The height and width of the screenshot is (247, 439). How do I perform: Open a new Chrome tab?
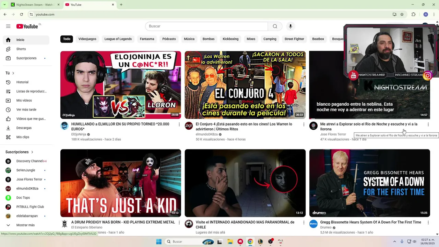[x=121, y=5]
